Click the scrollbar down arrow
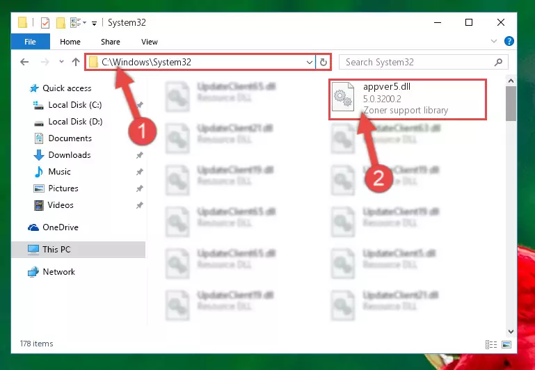535x370 pixels. point(511,332)
